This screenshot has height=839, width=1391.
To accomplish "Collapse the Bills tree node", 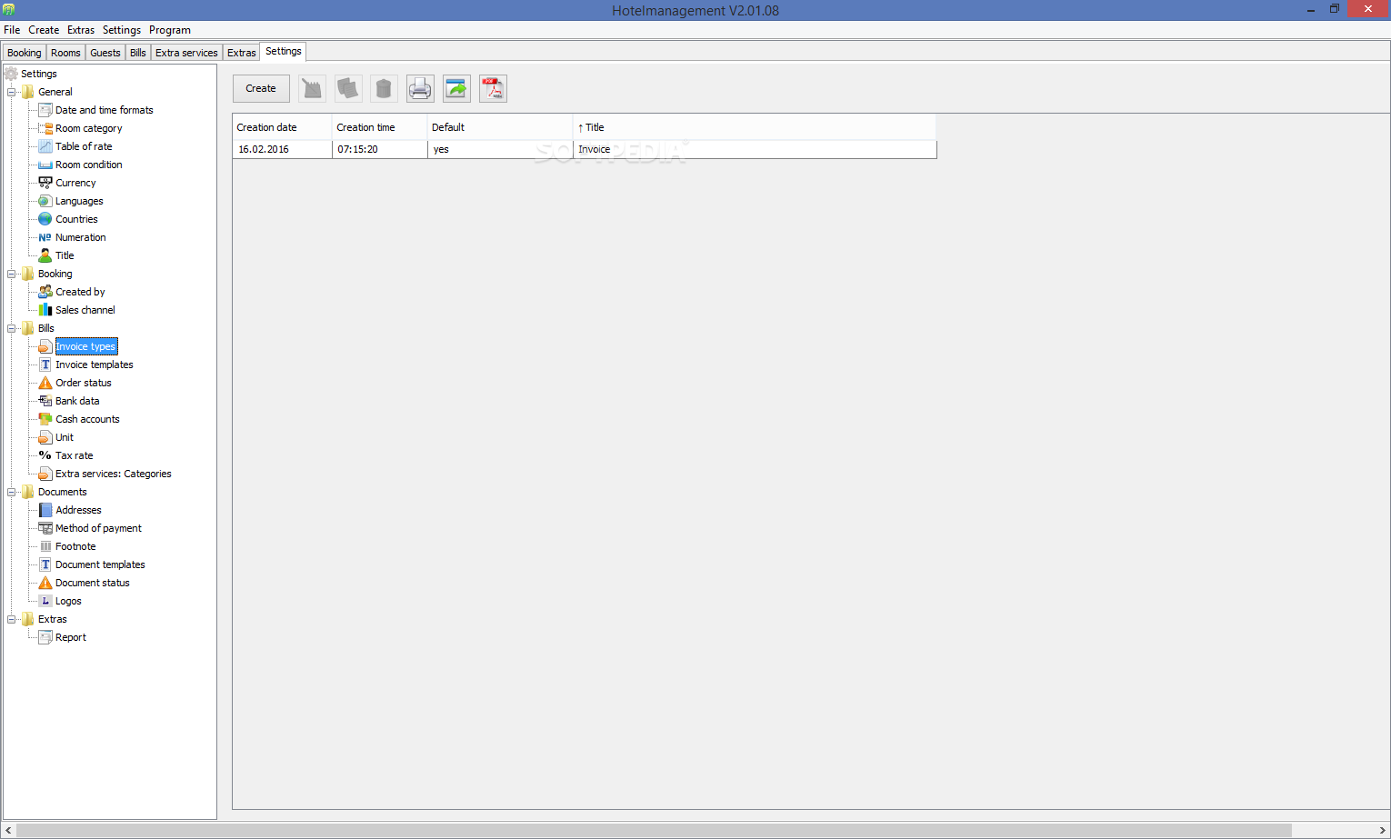I will 12,328.
